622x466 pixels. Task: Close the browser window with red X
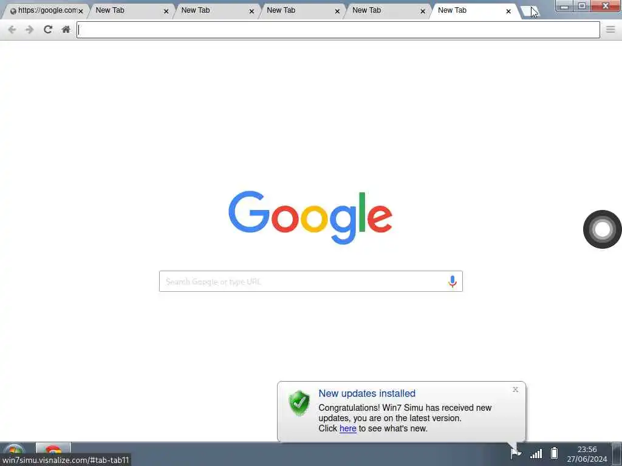[606, 6]
